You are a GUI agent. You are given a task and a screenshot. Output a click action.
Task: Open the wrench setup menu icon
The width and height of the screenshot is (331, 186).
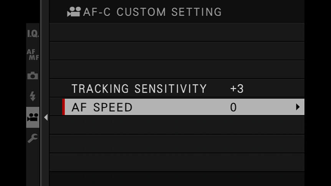coord(33,138)
